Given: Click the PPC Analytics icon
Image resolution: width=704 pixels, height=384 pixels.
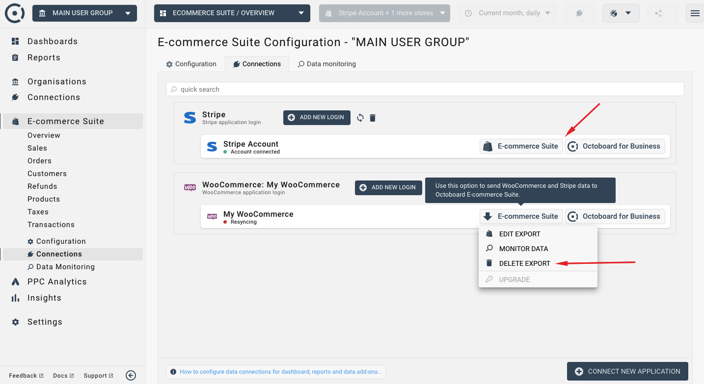Looking at the screenshot, I should [15, 282].
